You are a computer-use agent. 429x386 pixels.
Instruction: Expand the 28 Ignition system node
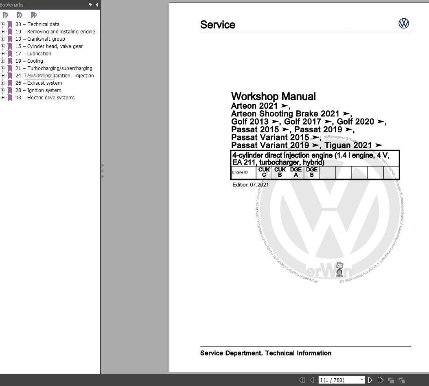point(3,90)
